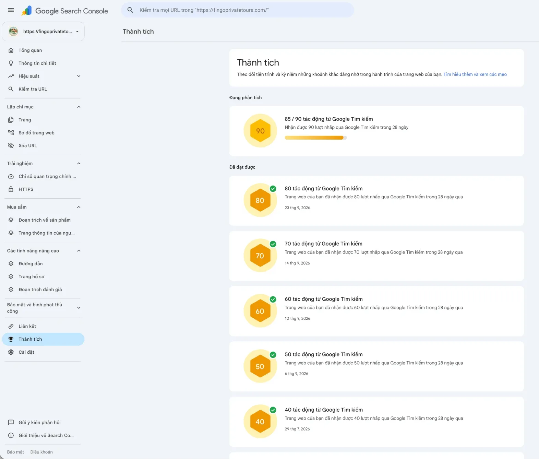
Task: Open the Tổng quan menu item
Action: 43,50
